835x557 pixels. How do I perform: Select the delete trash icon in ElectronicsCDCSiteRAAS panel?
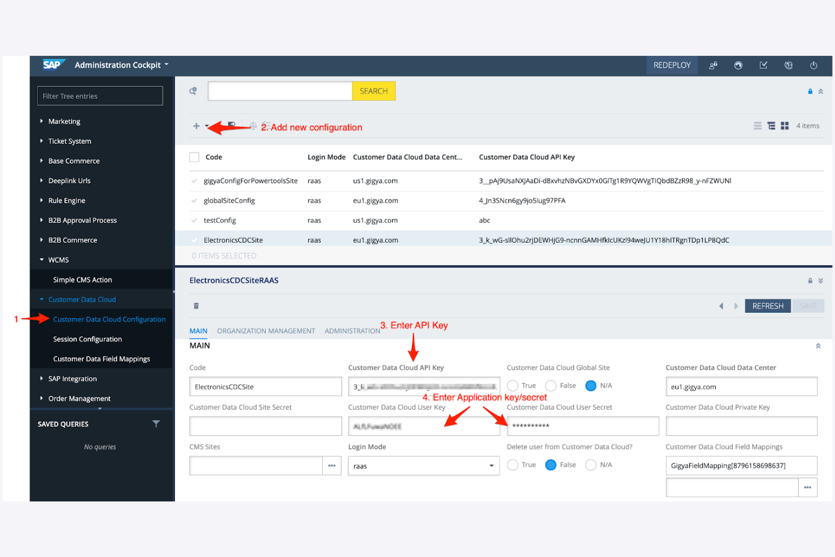pos(196,305)
